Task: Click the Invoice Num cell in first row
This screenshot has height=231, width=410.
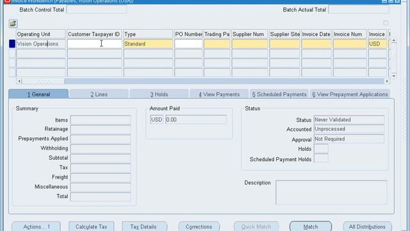Action: [x=350, y=44]
